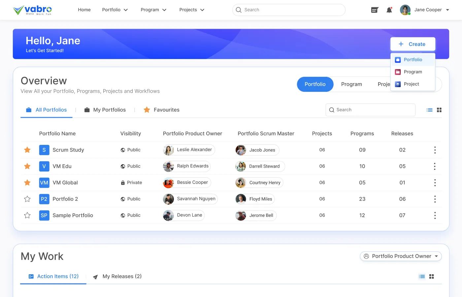462x297 pixels.
Task: Select list view for Action Items
Action: 422,276
